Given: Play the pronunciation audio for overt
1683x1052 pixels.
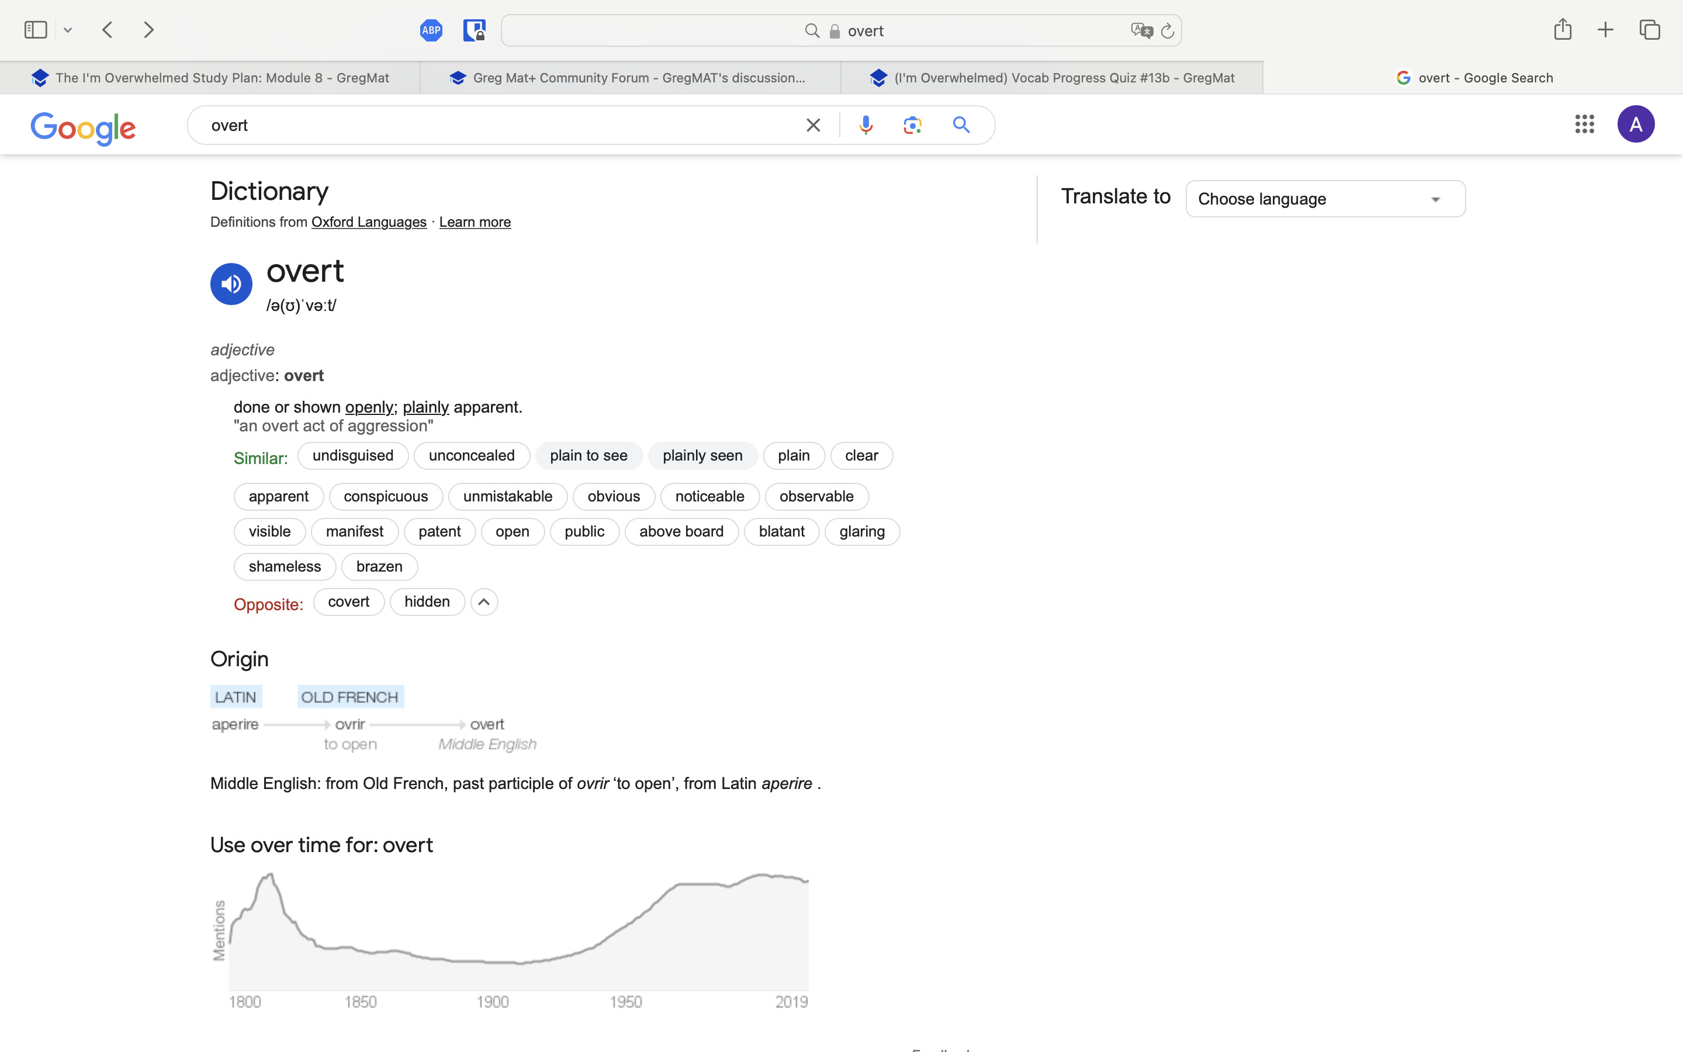Looking at the screenshot, I should 231,284.
